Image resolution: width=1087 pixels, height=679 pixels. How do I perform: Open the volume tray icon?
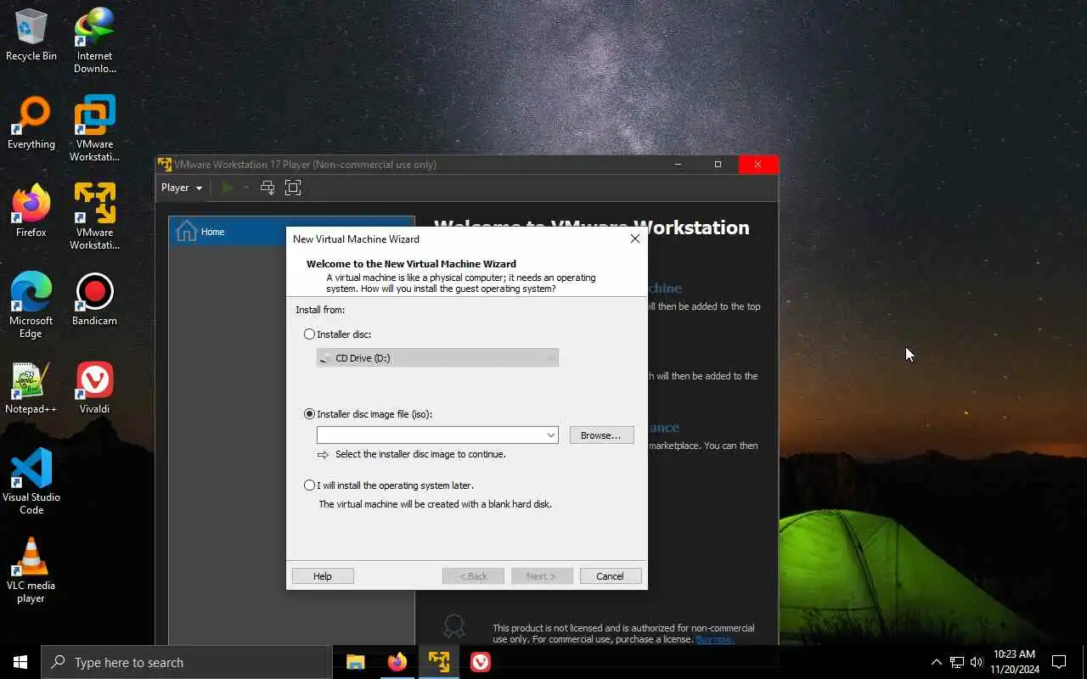(977, 662)
